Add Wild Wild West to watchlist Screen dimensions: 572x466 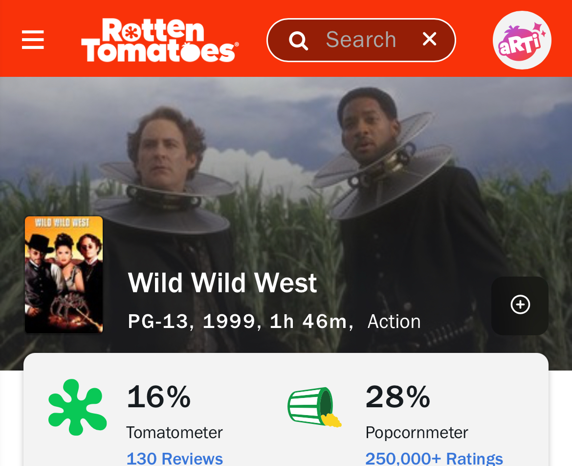pyautogui.click(x=520, y=305)
